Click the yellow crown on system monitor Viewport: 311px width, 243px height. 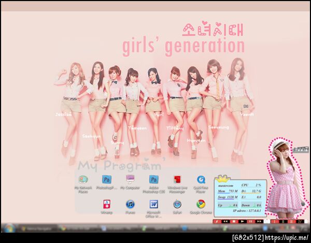(x=223, y=178)
